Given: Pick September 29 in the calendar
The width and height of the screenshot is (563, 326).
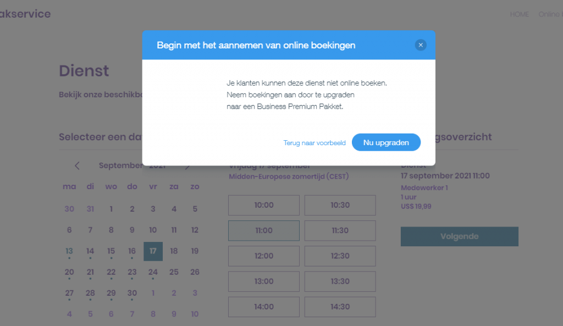Looking at the screenshot, I should click(111, 293).
